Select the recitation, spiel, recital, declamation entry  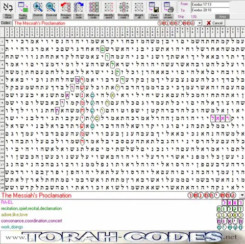[31, 208]
